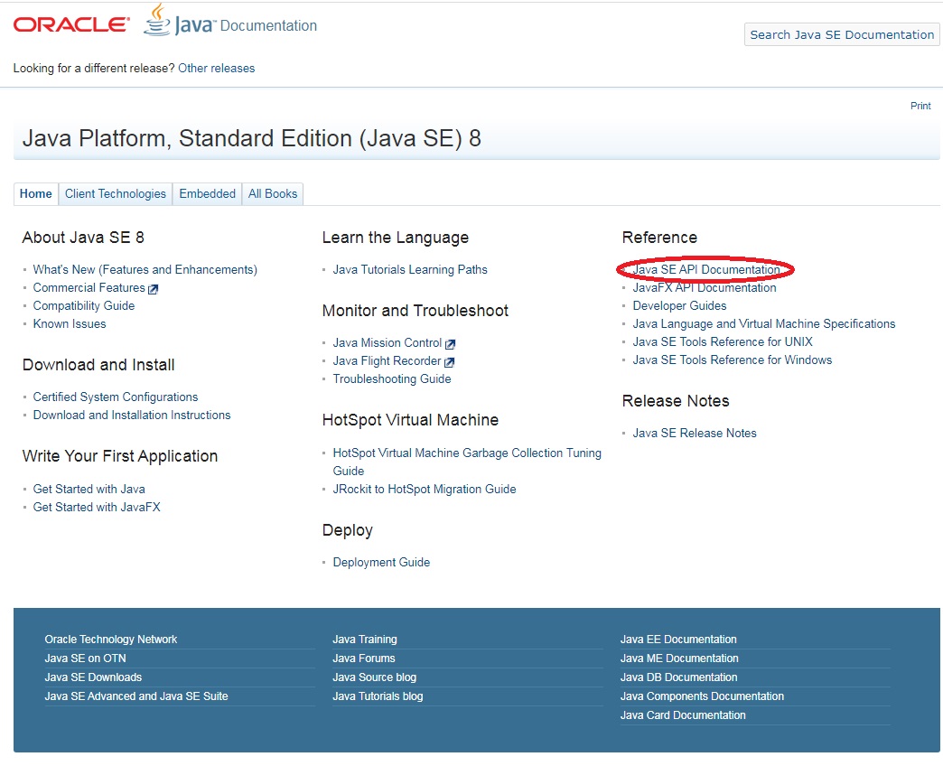Open the Troubleshooting Guide link
The width and height of the screenshot is (943, 766).
[x=392, y=379]
